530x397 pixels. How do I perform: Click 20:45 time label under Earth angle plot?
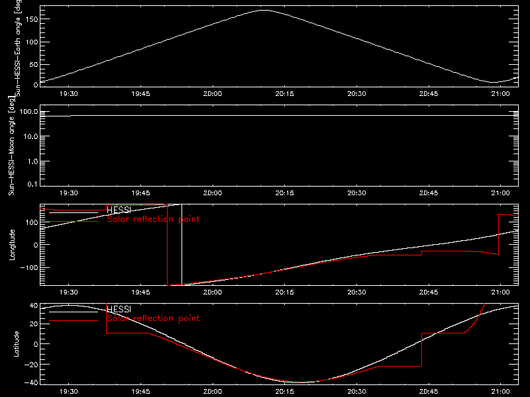point(429,94)
